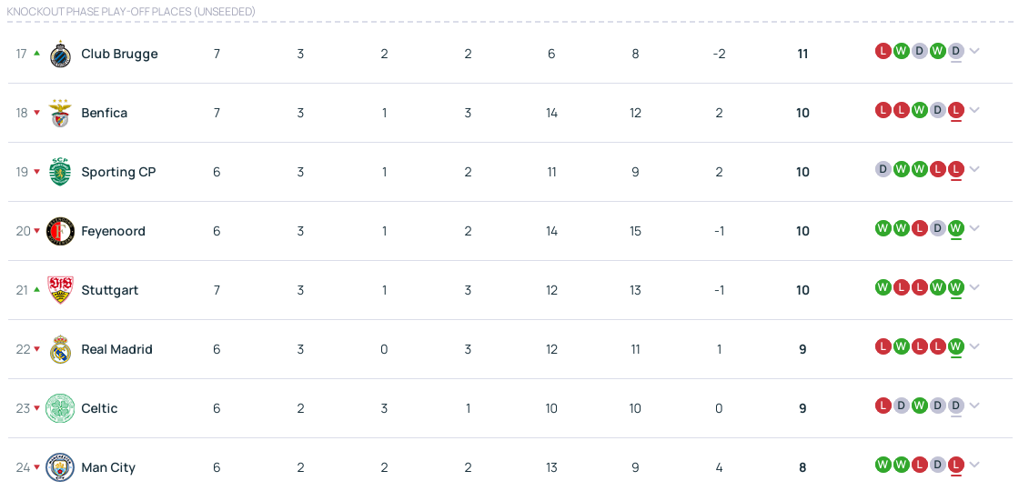Open the Sporting CP team link
The height and width of the screenshot is (501, 1019).
click(x=118, y=172)
